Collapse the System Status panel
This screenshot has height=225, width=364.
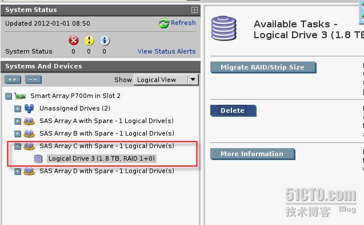[194, 10]
